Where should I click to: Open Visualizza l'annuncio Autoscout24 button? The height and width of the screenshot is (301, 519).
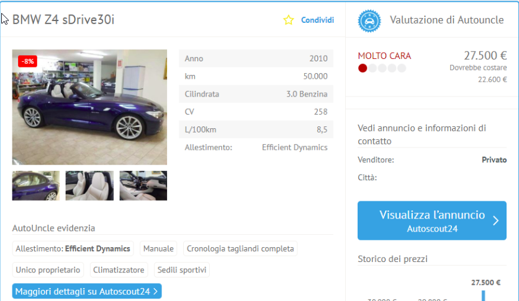(432, 220)
